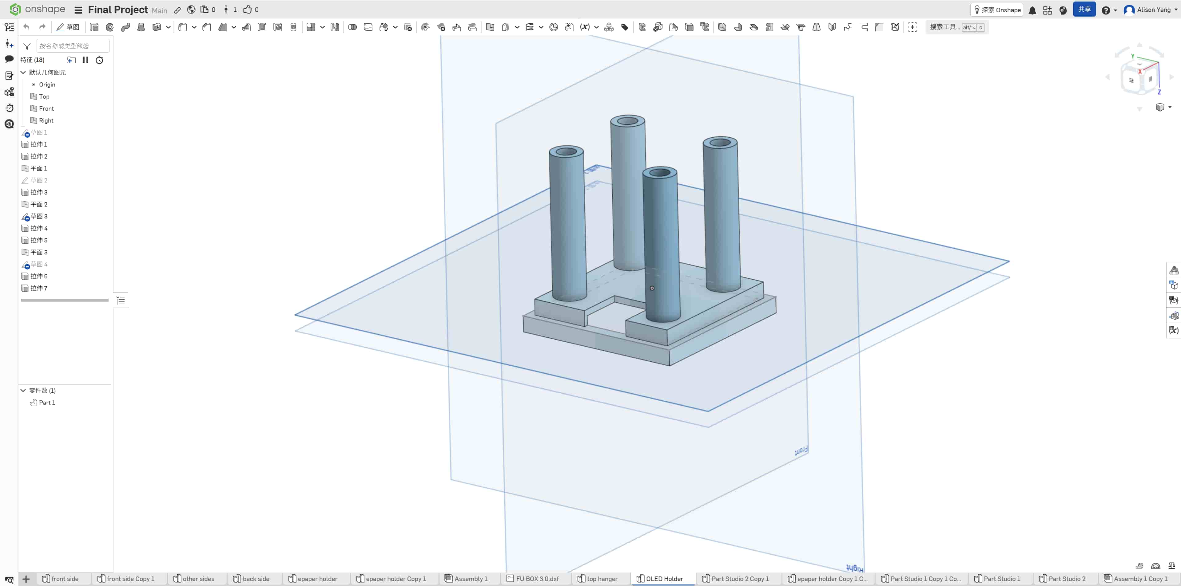Select the Boolean tool

[352, 27]
